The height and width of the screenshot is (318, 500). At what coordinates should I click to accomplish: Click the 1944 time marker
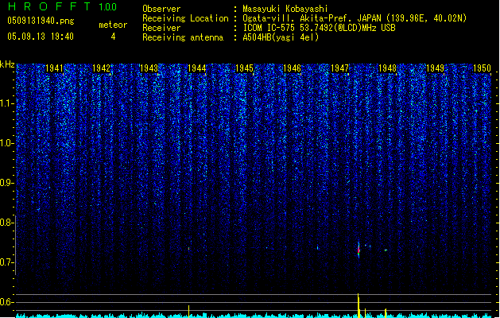[x=197, y=68]
